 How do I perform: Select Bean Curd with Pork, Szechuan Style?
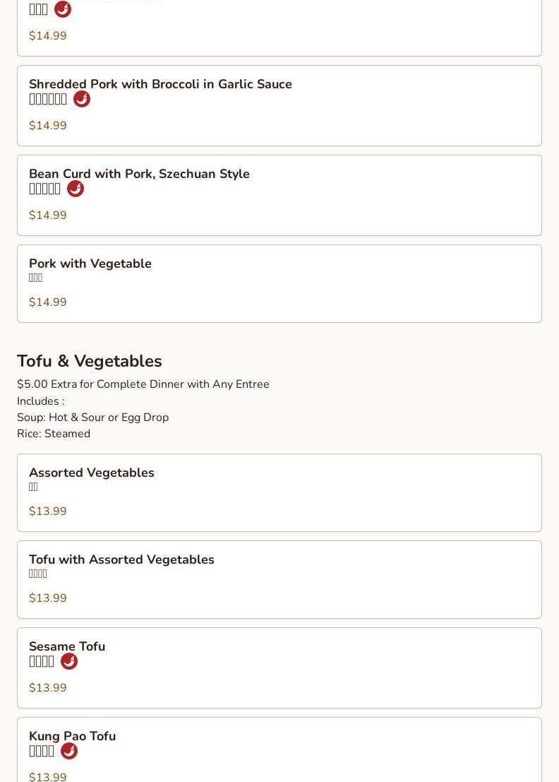click(x=139, y=174)
